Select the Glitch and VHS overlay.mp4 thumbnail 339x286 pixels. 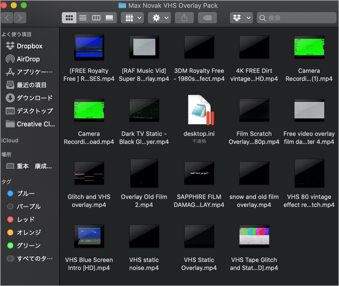click(89, 173)
